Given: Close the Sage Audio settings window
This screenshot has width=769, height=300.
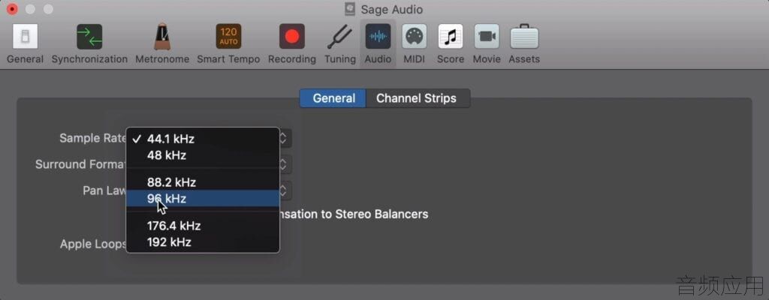Looking at the screenshot, I should [x=12, y=9].
